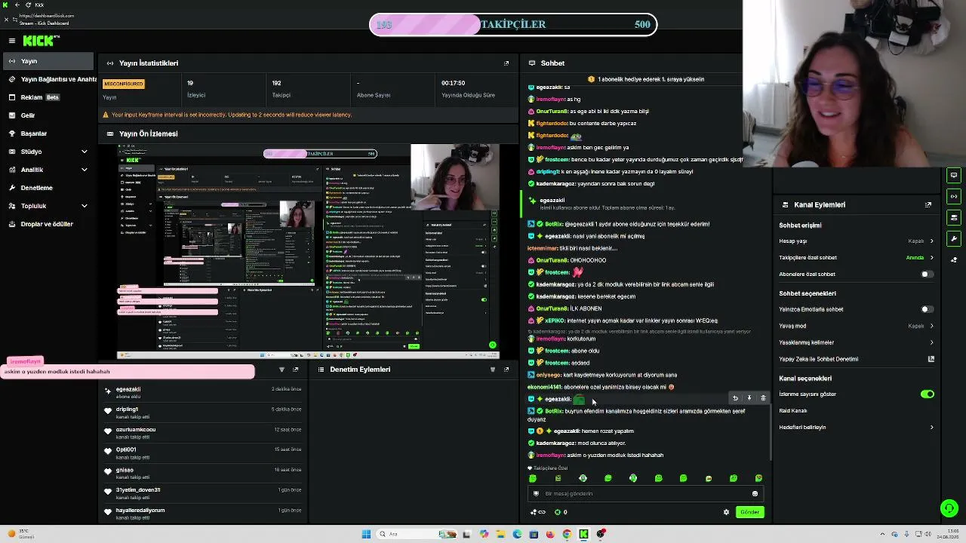Toggle Abonelere özel sohbet switch

pyautogui.click(x=928, y=275)
